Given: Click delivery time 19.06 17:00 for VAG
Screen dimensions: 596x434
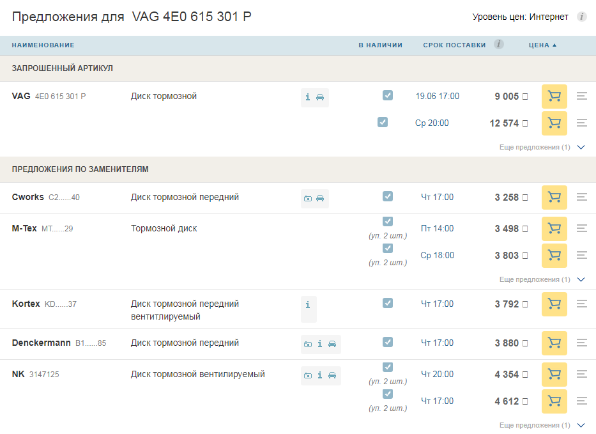Looking at the screenshot, I should tap(438, 97).
